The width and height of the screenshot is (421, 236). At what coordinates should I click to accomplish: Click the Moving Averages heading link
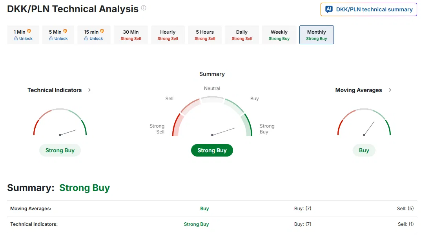(x=359, y=90)
